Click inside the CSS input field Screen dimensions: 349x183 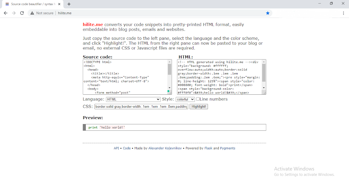click(141, 106)
